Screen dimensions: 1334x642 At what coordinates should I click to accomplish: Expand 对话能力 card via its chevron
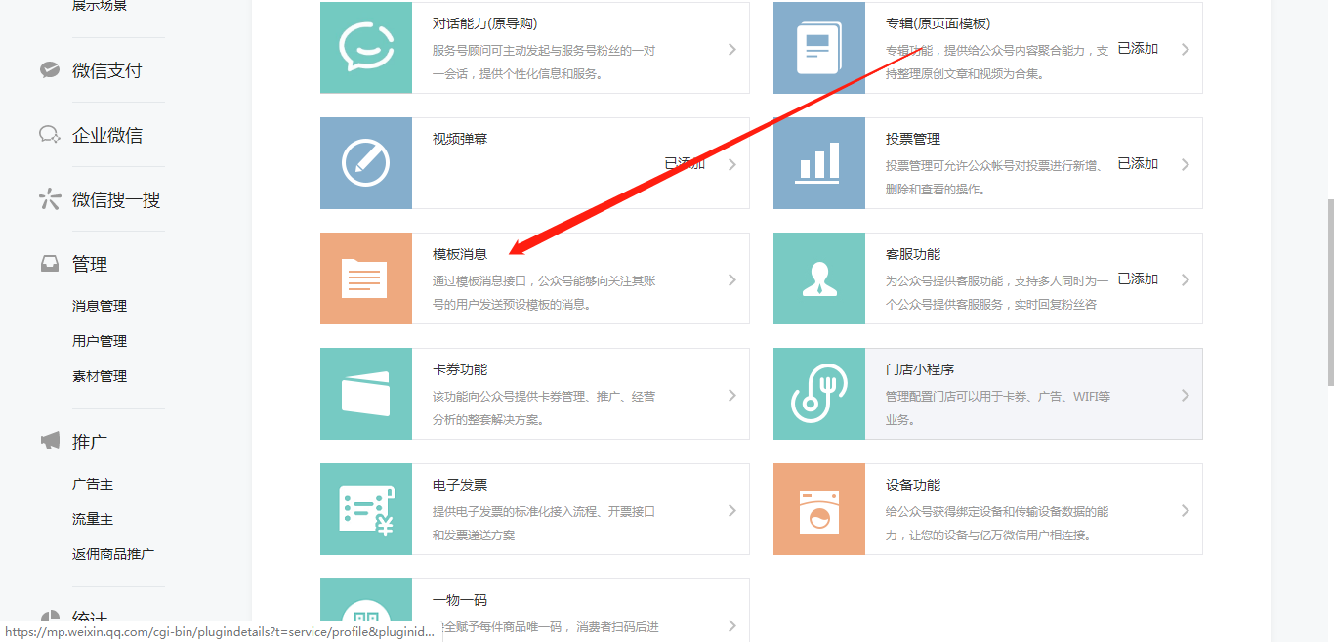(x=732, y=49)
